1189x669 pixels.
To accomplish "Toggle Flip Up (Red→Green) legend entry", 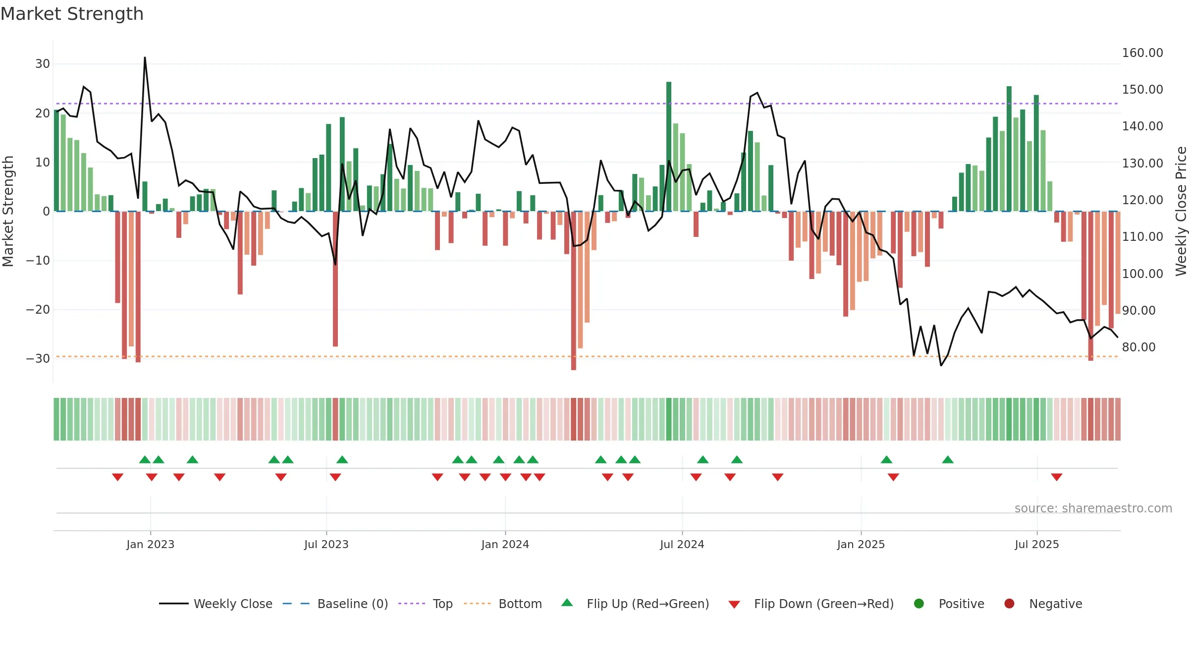I will point(635,604).
